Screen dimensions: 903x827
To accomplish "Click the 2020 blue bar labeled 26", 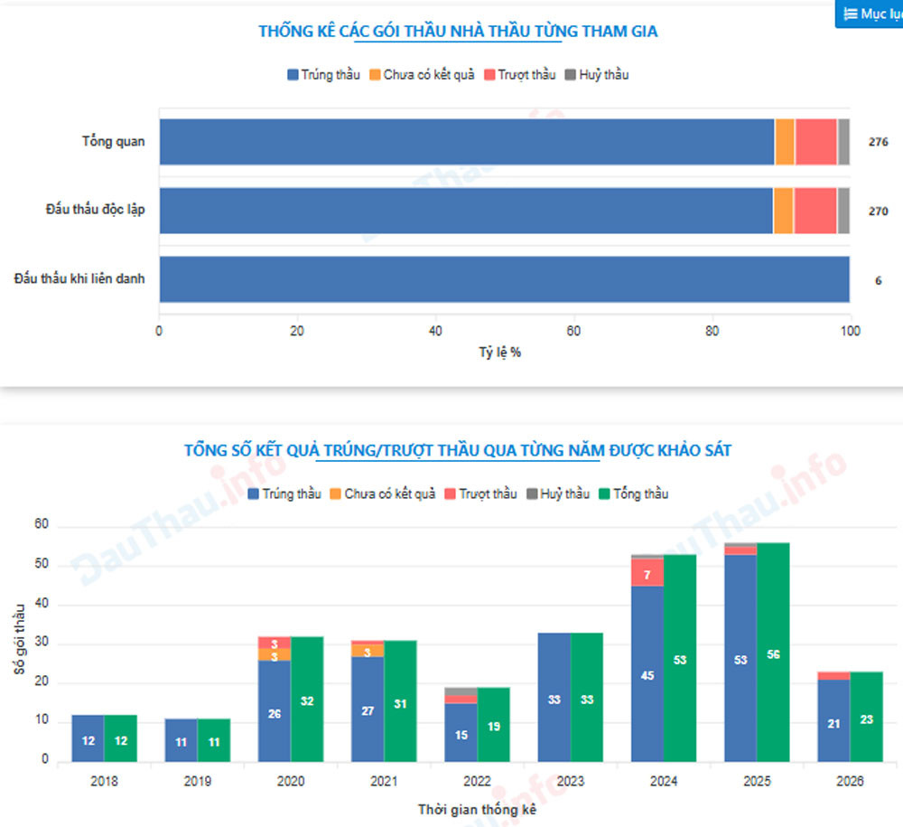I will pyautogui.click(x=275, y=711).
